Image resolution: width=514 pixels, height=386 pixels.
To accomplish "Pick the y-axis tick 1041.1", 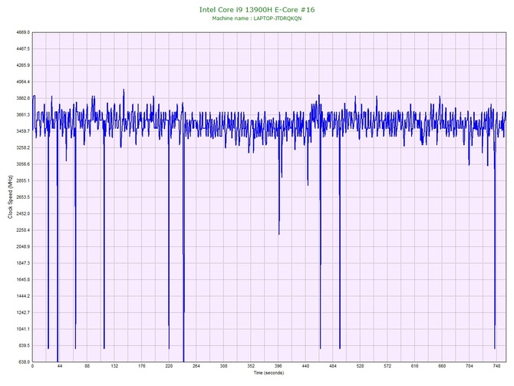I will [22, 329].
